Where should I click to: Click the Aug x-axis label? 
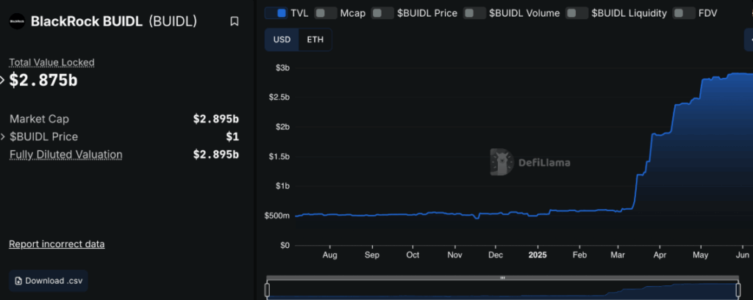click(x=329, y=255)
